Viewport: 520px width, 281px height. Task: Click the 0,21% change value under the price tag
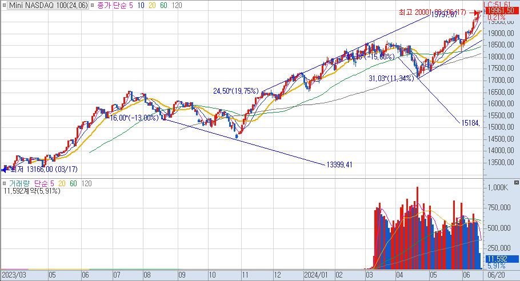(497, 17)
